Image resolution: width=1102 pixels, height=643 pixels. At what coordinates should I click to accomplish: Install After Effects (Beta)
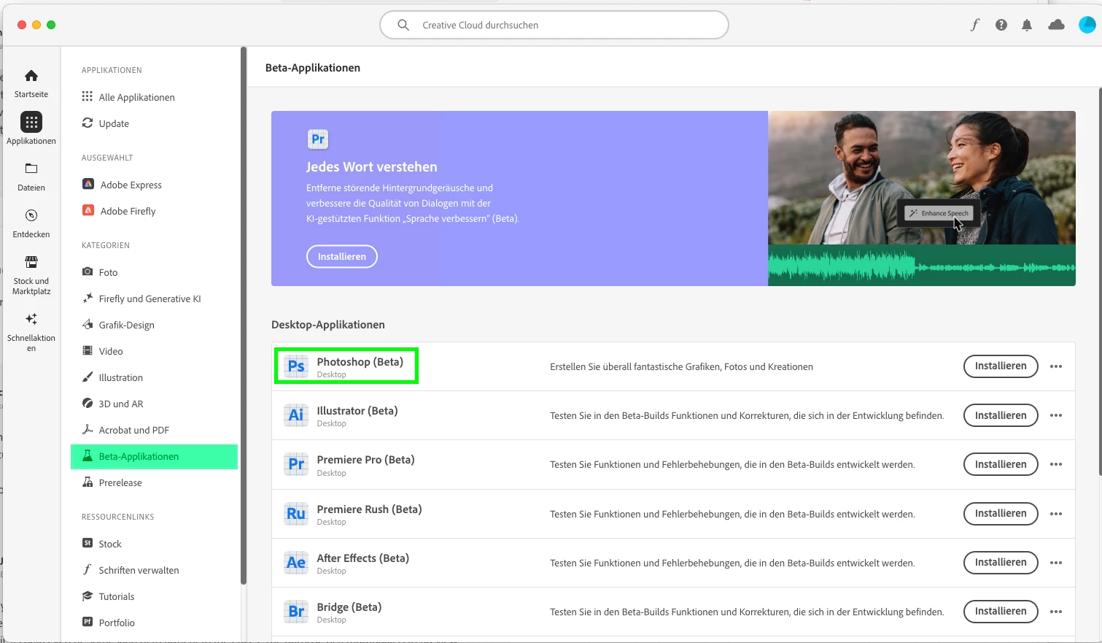point(1001,563)
